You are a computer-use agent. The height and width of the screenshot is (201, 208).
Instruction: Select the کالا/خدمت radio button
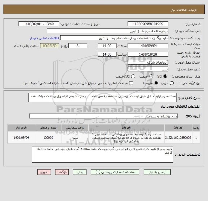(x=133, y=77)
